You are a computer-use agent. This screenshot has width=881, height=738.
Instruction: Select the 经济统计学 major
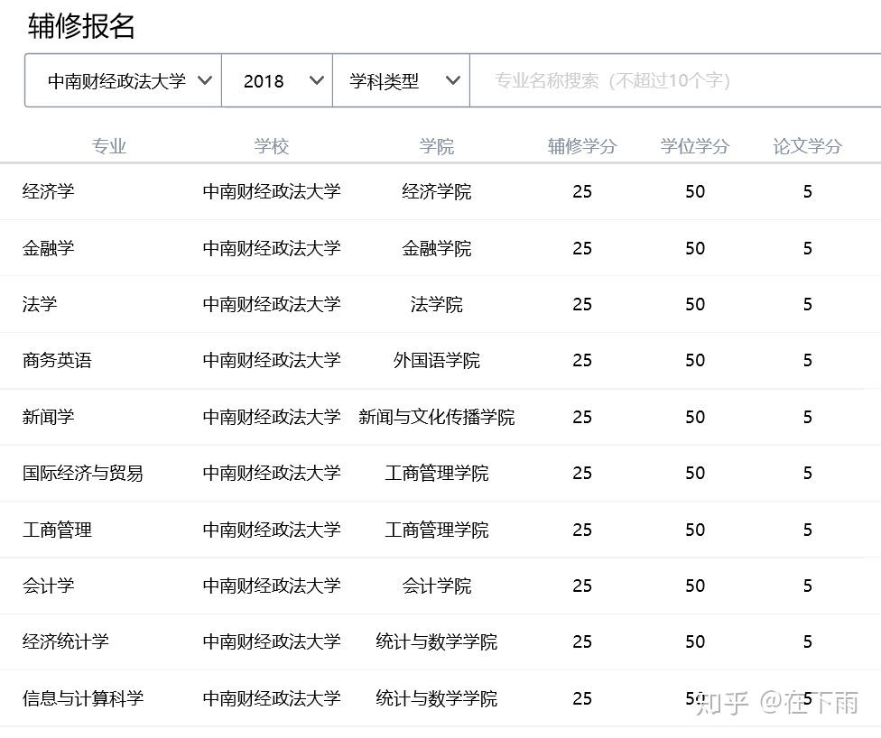click(x=66, y=641)
